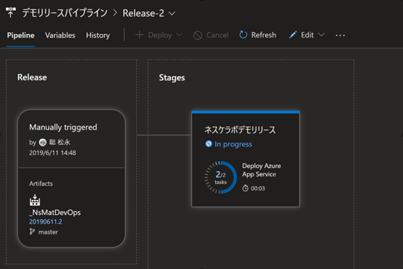403x269 pixels.
Task: Click the elapsed time 00:03
Action: 258,189
